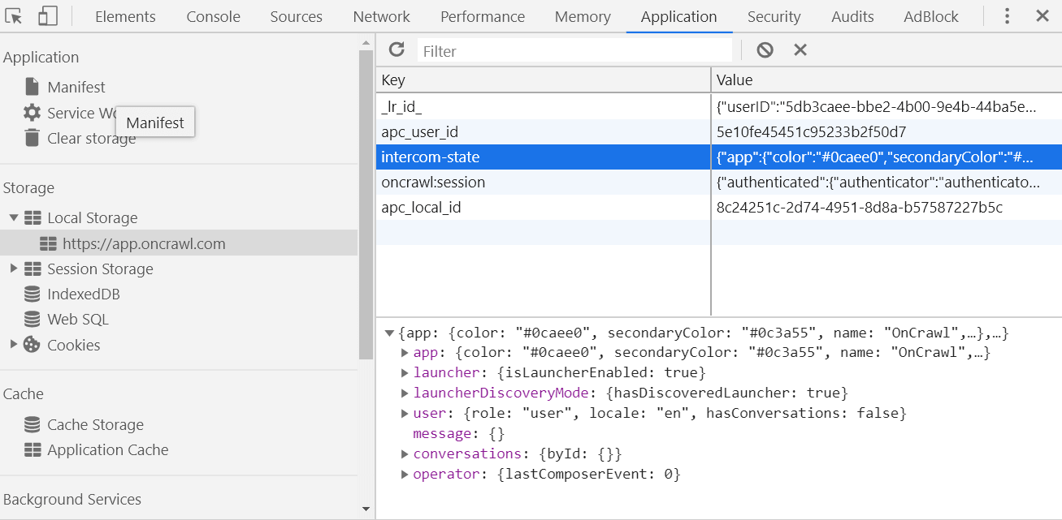Select the Web SQL database item
Image resolution: width=1062 pixels, height=520 pixels.
(77, 319)
